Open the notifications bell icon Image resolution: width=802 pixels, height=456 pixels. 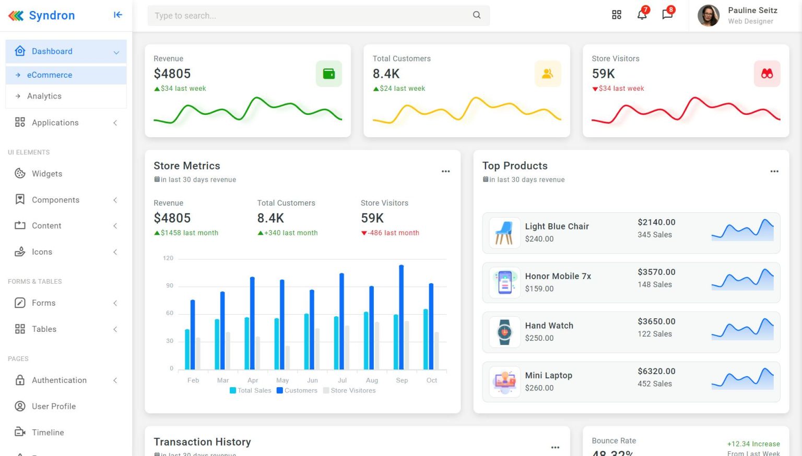[x=642, y=15]
